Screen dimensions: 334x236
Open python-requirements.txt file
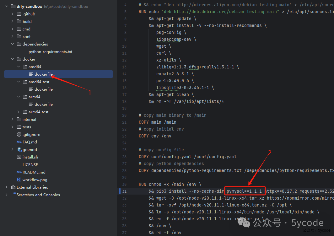tap(50, 52)
